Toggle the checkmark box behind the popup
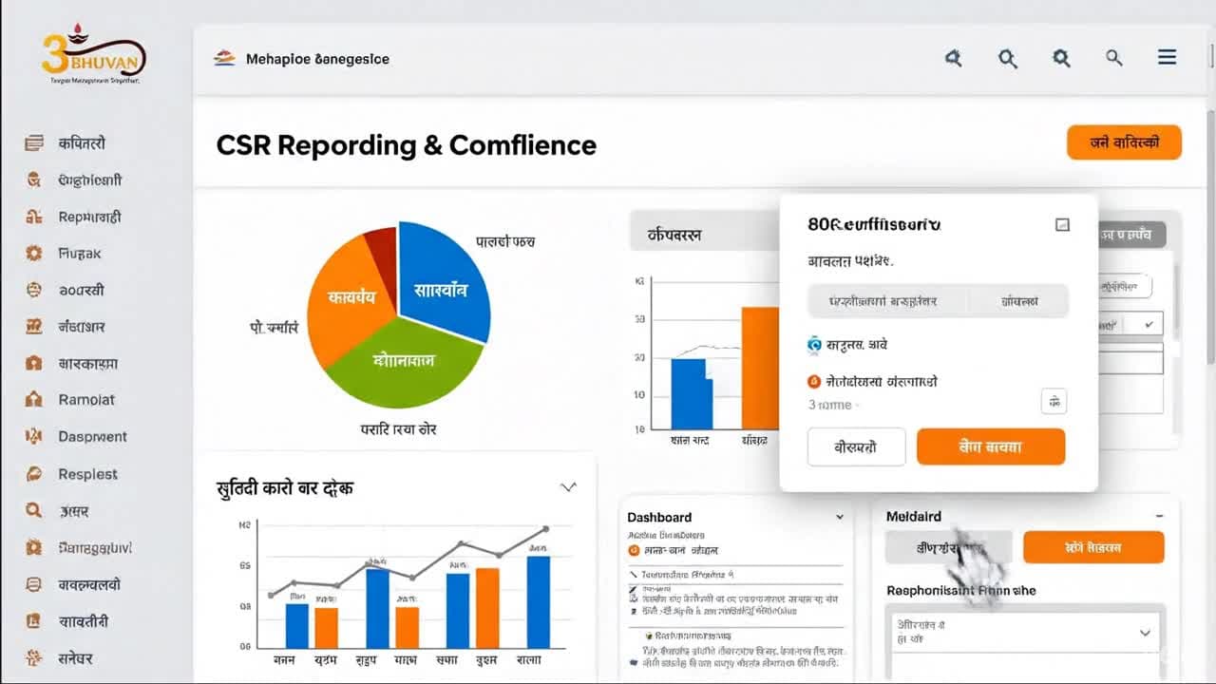This screenshot has width=1216, height=684. coord(1149,325)
